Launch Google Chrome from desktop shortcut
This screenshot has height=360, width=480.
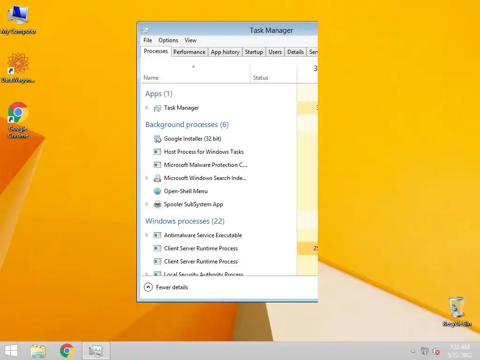click(x=18, y=120)
